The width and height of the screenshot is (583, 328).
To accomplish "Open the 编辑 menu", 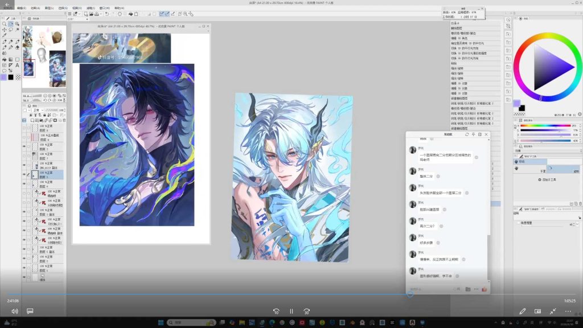I will tap(22, 8).
